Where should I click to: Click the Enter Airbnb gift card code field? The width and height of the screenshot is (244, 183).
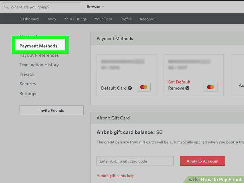click(x=135, y=161)
